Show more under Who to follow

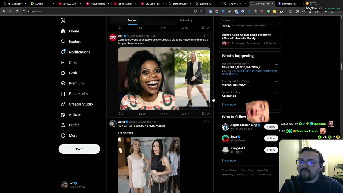[x=229, y=161]
